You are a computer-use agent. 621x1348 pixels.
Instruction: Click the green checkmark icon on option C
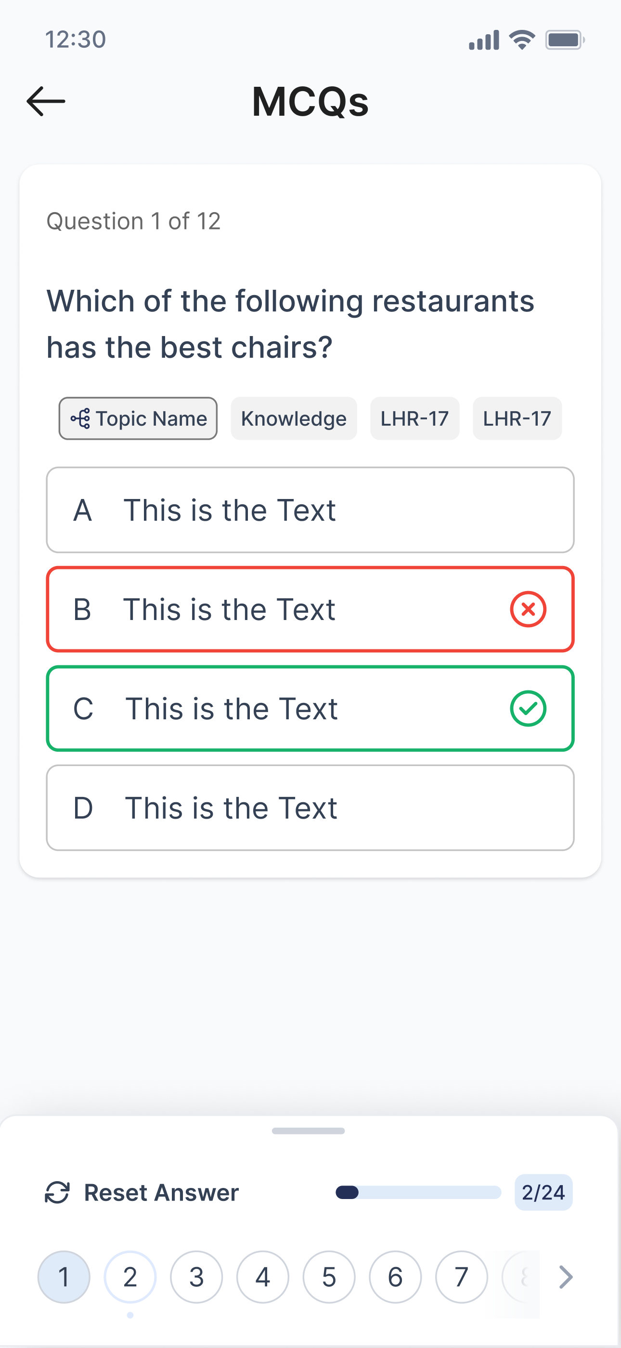coord(528,709)
